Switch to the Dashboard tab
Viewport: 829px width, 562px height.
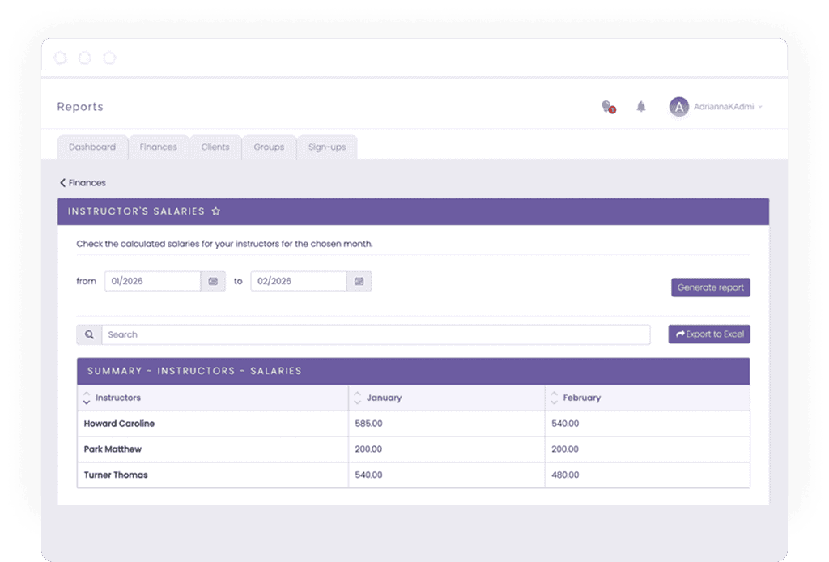(x=92, y=147)
